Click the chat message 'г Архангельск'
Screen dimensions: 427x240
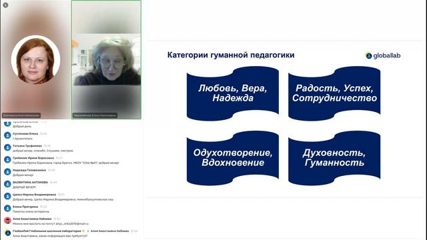pos(23,139)
